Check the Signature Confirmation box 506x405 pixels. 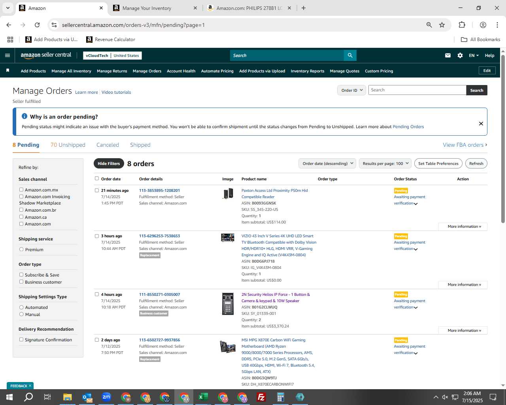[21, 340]
